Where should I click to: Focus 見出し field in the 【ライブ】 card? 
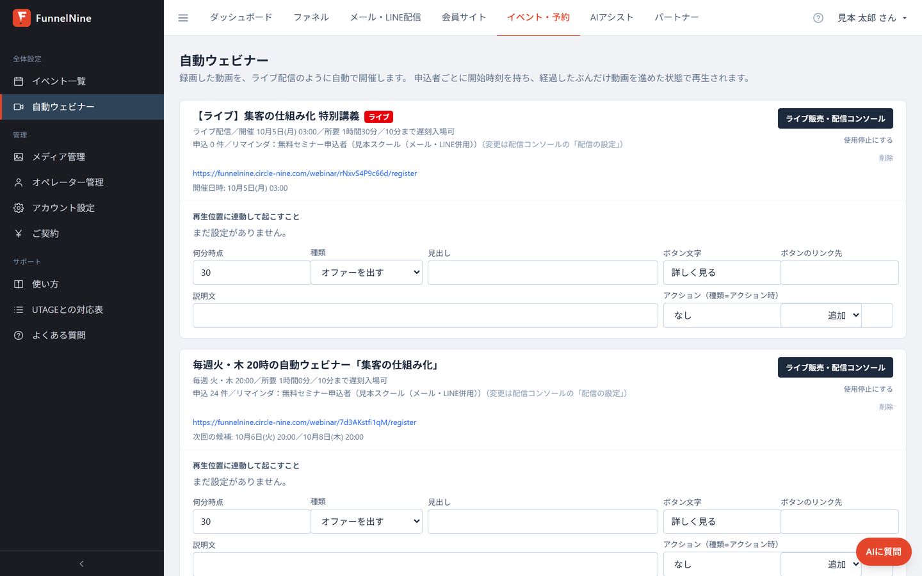point(543,273)
